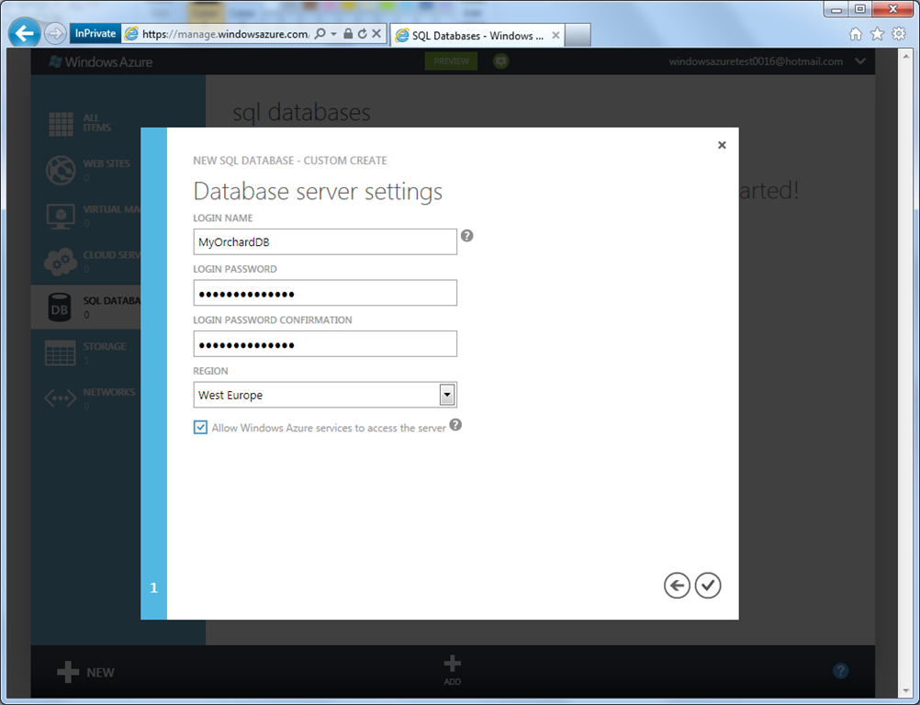
Task: Click the browser back button
Action: pyautogui.click(x=24, y=34)
